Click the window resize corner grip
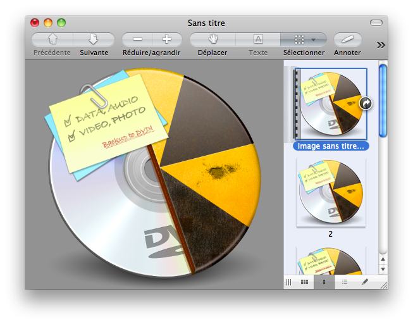 [384, 285]
